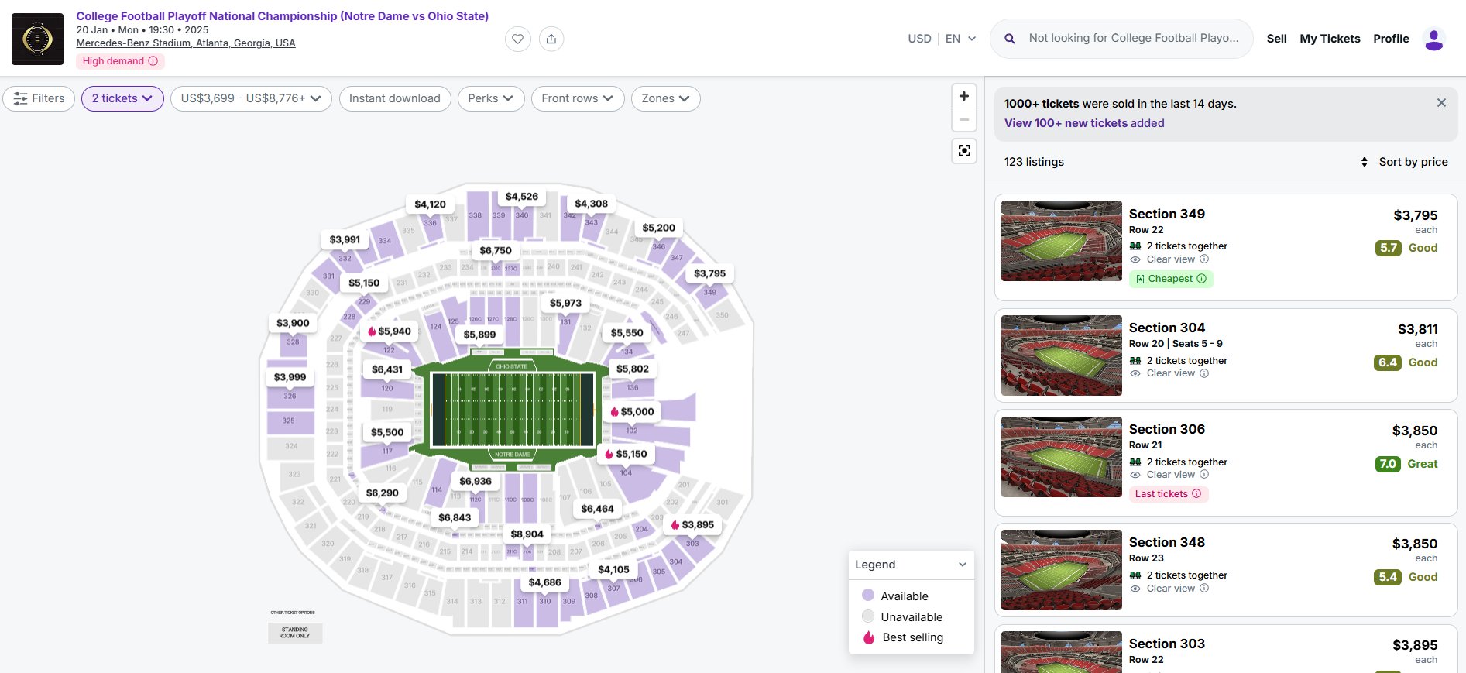Click the event logo thumbnail
Viewport: 1466px width, 673px height.
(37, 39)
